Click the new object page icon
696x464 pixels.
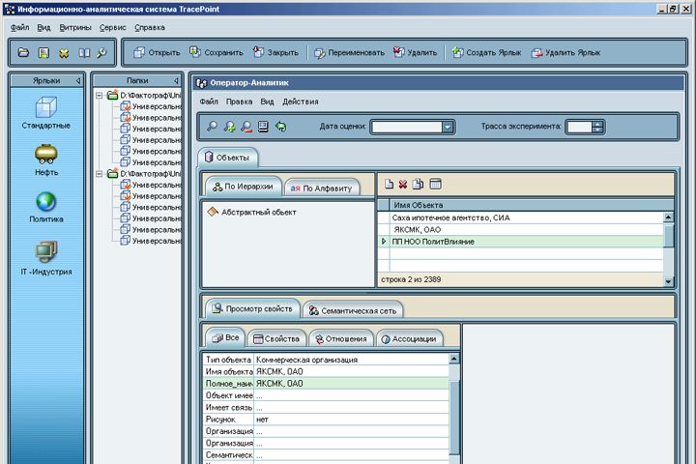[x=389, y=184]
